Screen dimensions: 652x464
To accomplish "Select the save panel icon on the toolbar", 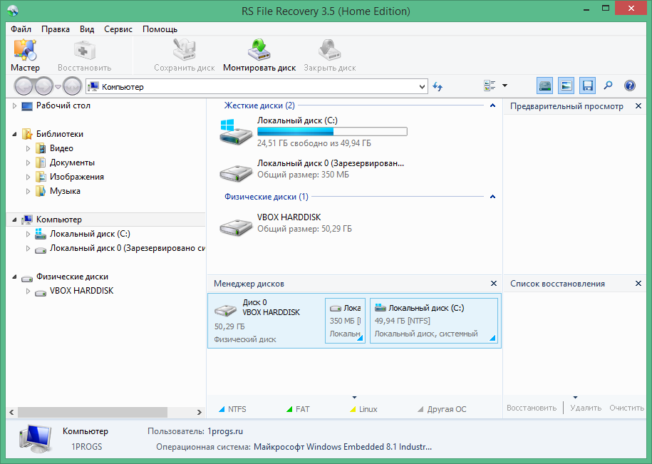I will [587, 85].
